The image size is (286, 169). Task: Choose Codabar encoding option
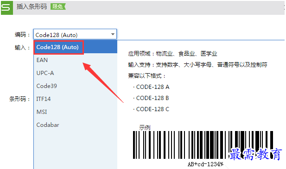(76, 125)
